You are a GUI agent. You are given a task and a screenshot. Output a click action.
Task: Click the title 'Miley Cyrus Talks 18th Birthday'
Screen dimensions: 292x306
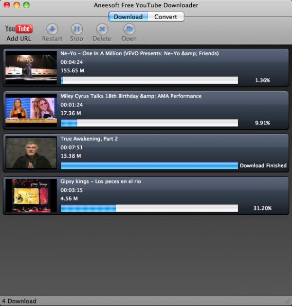pos(99,96)
